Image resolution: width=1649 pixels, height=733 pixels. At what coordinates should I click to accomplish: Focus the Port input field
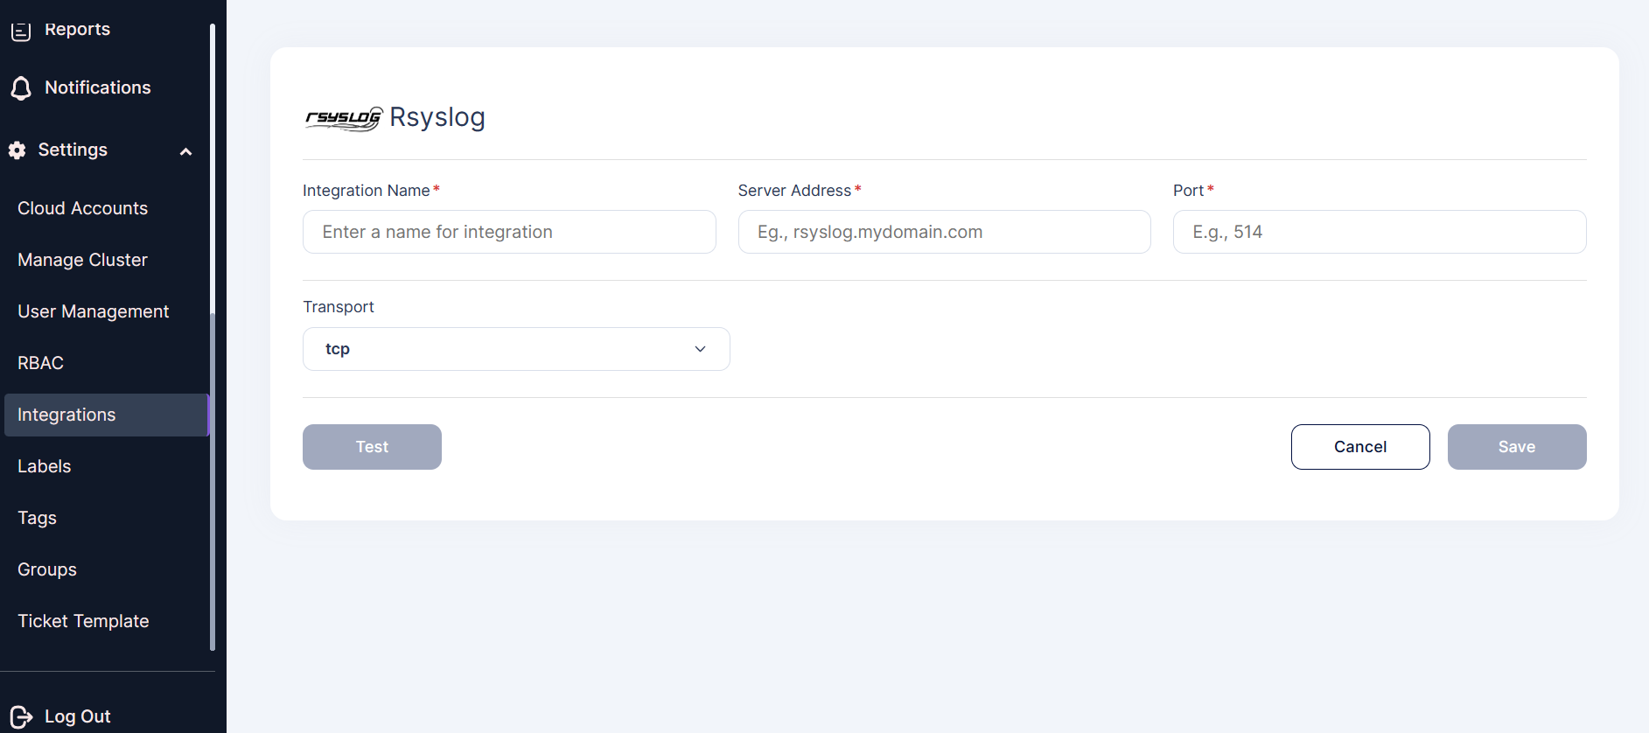1380,232
